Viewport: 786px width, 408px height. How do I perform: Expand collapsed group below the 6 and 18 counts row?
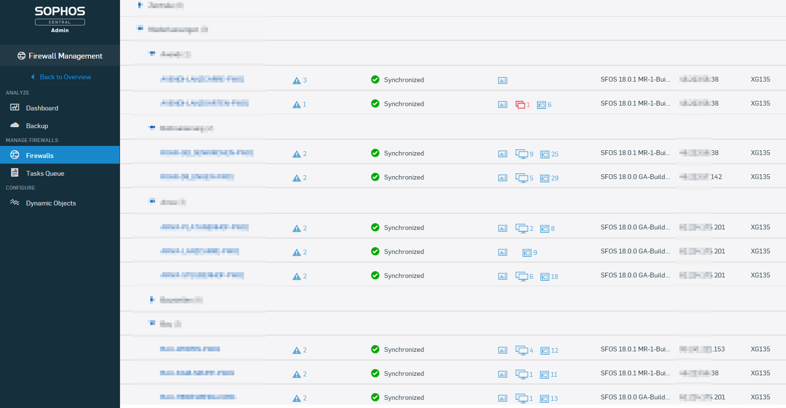(x=152, y=300)
